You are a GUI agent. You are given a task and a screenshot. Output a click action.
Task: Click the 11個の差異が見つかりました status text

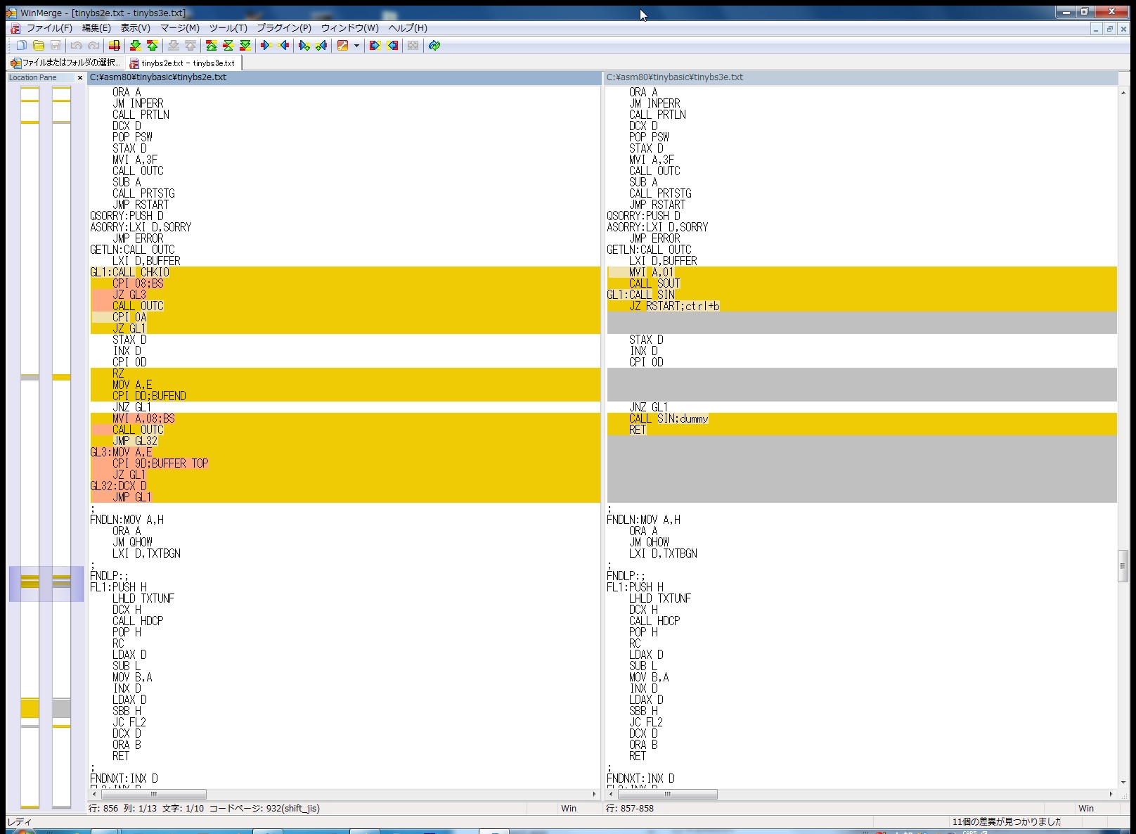pyautogui.click(x=1007, y=822)
